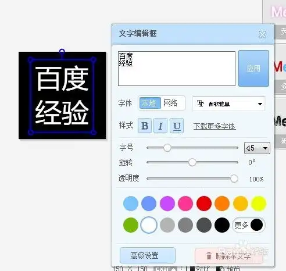This screenshot has height=271, width=286.
Task: Open the 下载更多字体 link
Action: click(214, 126)
